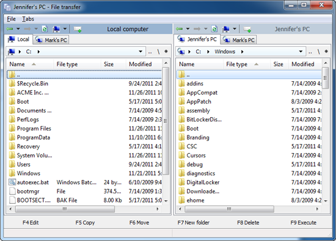
Task: Click the remote pane vertical scrollbar thumb
Action: click(326, 77)
